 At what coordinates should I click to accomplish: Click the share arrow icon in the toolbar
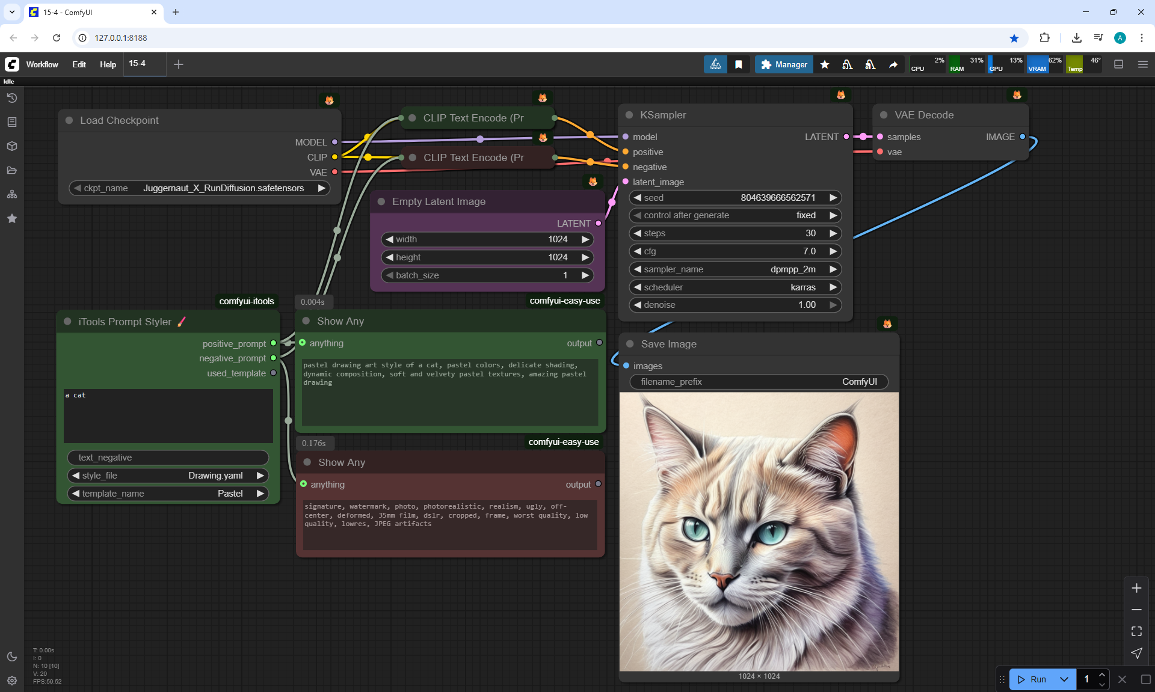tap(893, 64)
